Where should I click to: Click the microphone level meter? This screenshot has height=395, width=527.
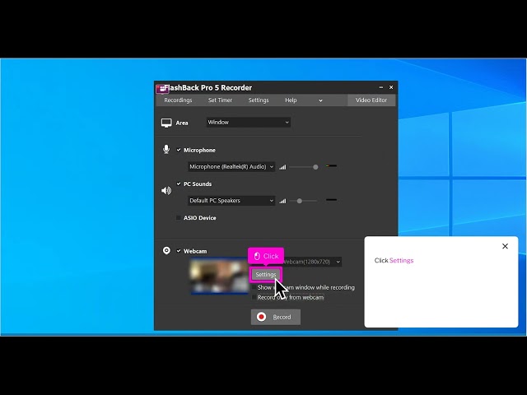[x=331, y=166]
